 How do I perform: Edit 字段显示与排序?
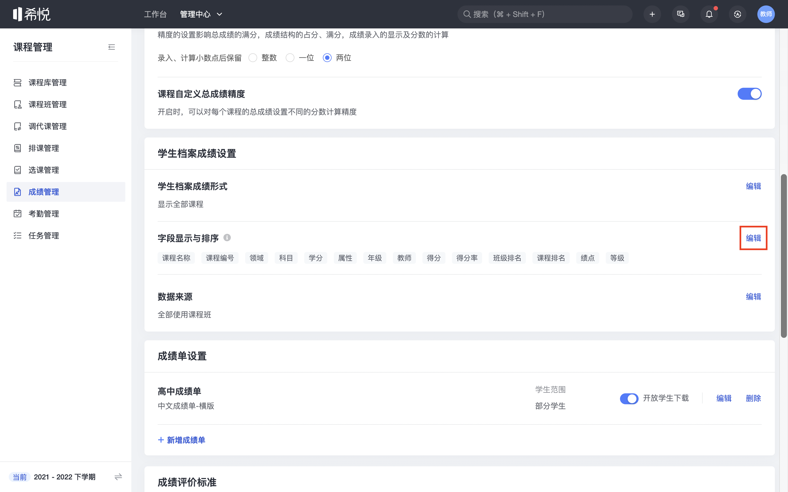coord(753,238)
